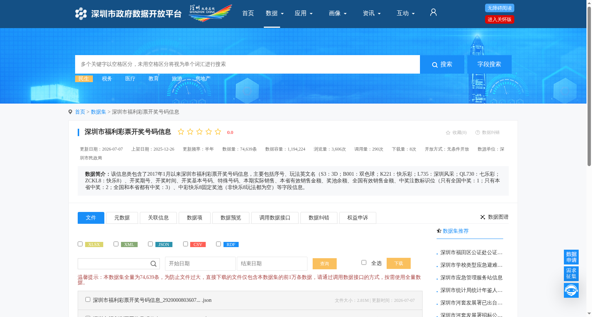Open recommended 深圳市福田区公证处公证 dataset
Image resolution: width=592 pixels, height=317 pixels.
point(471,253)
